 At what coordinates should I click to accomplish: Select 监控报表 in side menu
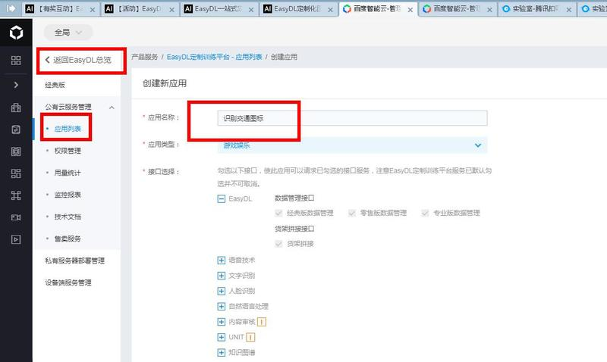coord(68,195)
